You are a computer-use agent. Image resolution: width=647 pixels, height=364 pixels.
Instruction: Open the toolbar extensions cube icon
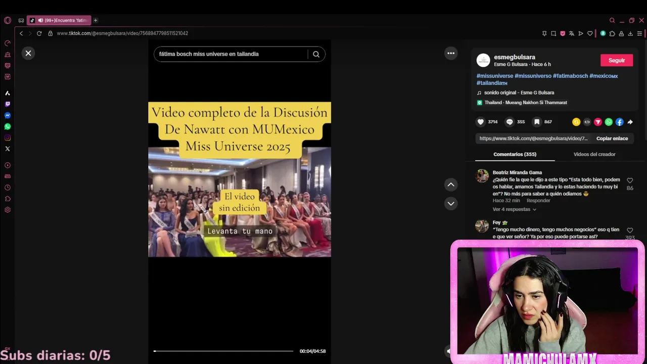(x=612, y=33)
